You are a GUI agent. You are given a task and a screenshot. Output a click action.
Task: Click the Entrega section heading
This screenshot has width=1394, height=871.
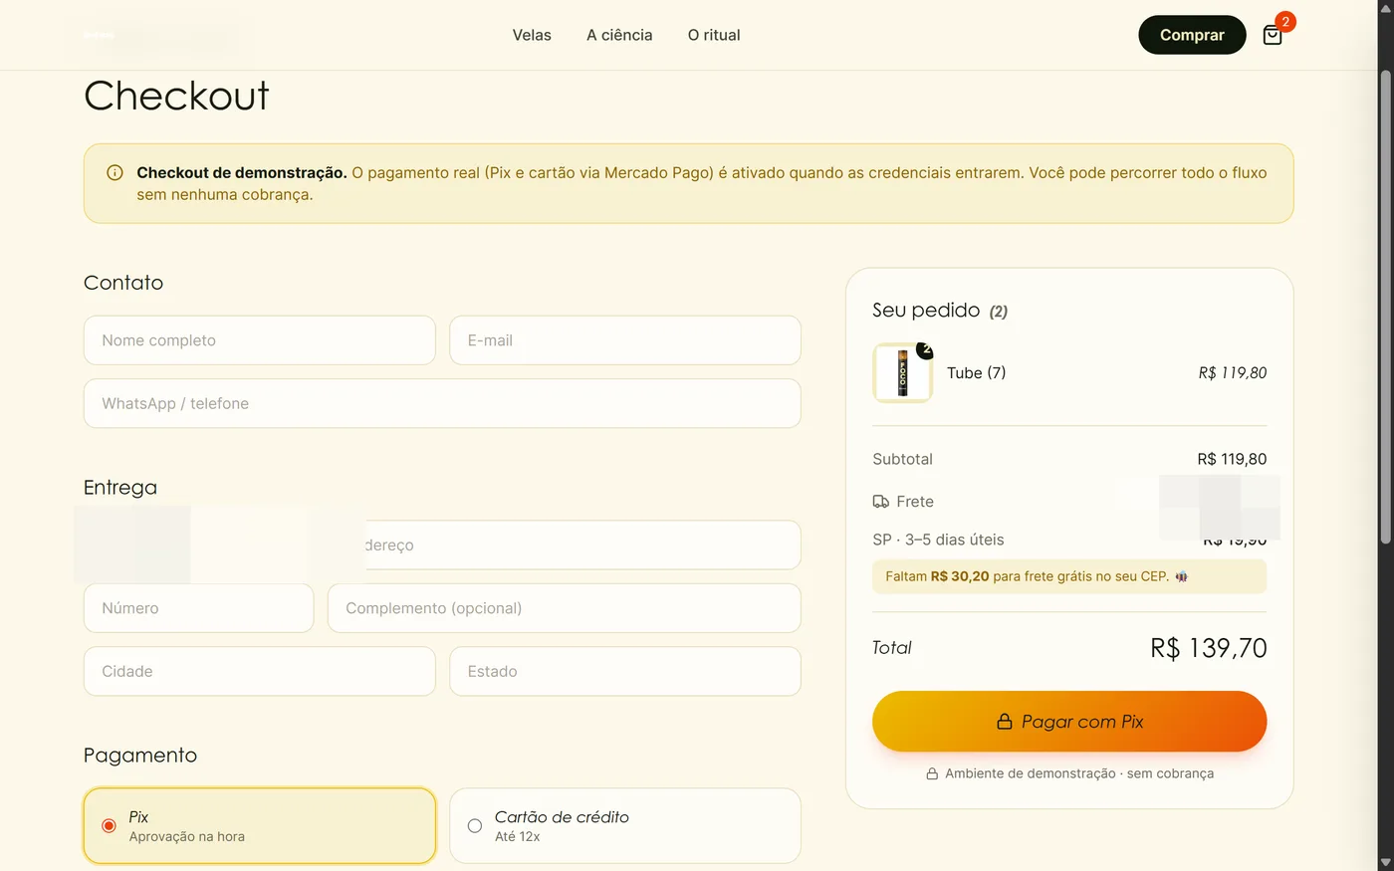tap(120, 488)
